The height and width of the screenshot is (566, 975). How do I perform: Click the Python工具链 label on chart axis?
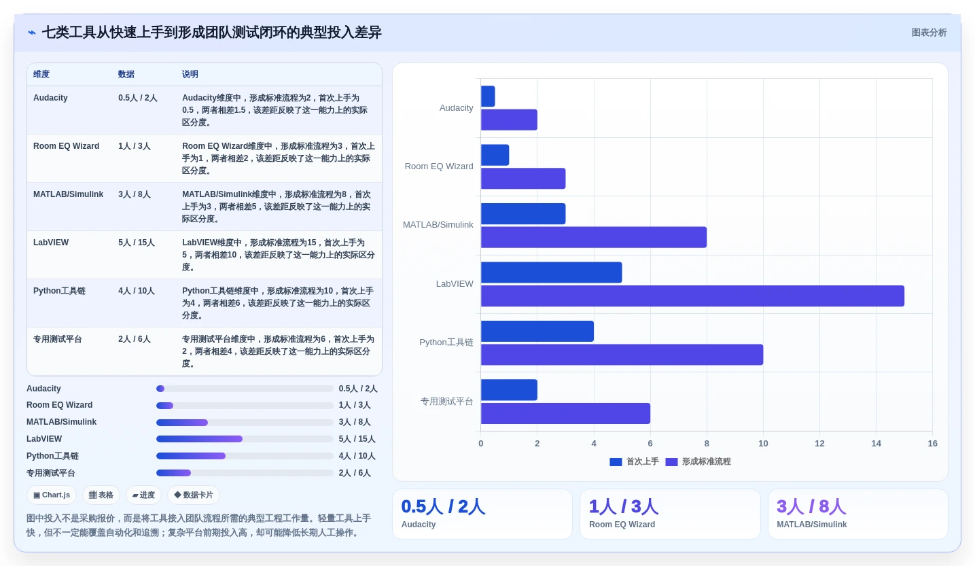click(446, 342)
